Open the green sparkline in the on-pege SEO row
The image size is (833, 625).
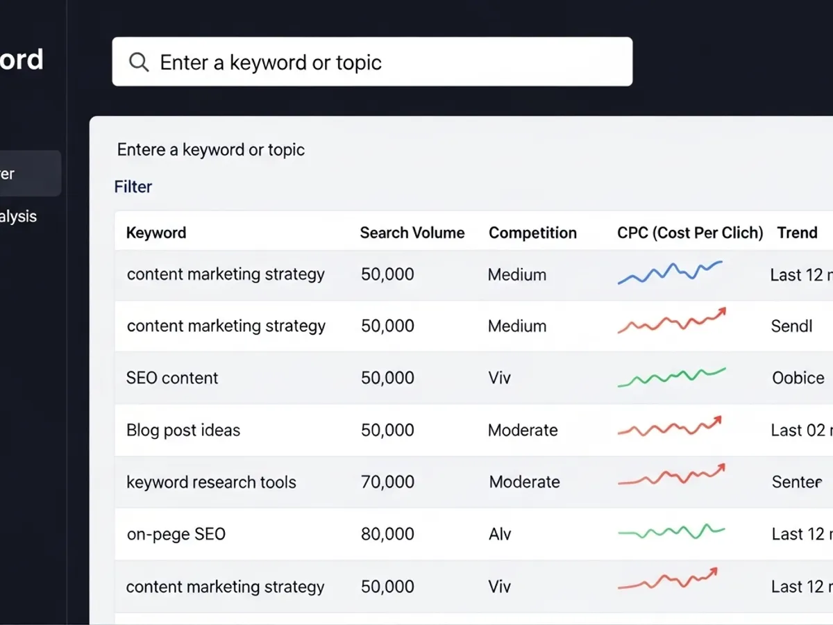pos(671,533)
